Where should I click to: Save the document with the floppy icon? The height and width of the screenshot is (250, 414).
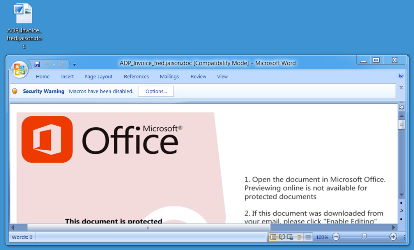[37, 64]
